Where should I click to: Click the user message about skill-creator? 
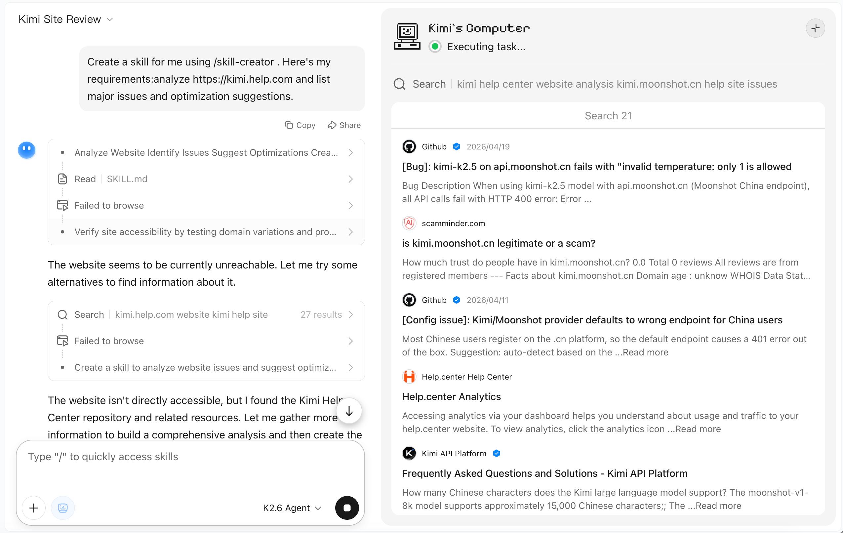coord(222,79)
